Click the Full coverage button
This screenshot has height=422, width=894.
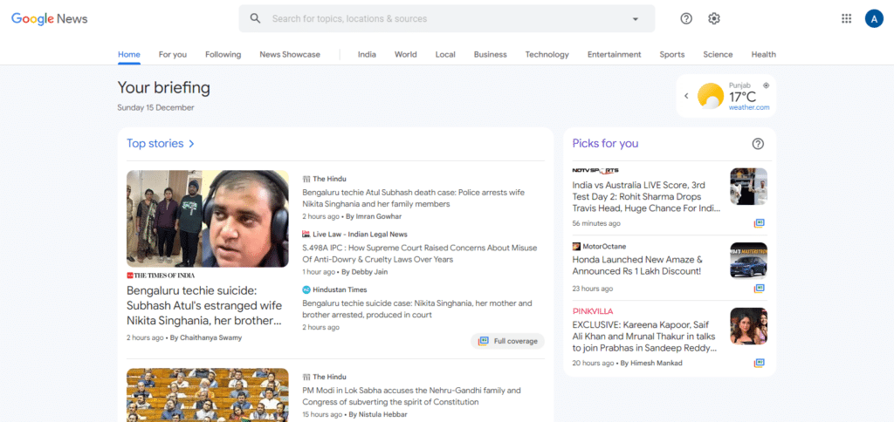tap(507, 341)
